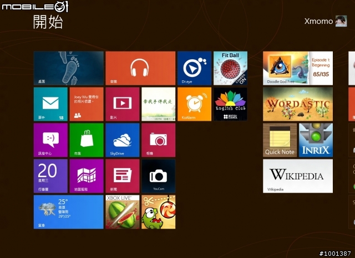Open the English Club tile
This screenshot has width=355, height=258.
pos(230,104)
